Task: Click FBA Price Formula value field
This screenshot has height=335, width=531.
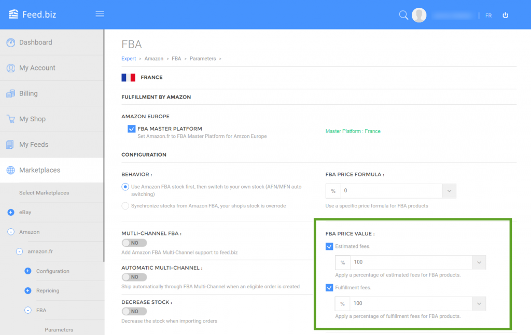Action: (392, 191)
